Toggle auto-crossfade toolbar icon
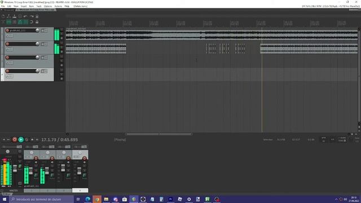The image size is (361, 203). point(3,22)
